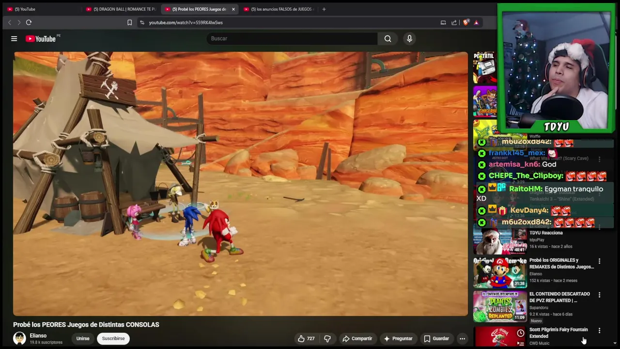Screen dimensions: 620x349
Task: Click scrollbar down arrow at page bottom
Action: [x=615, y=343]
